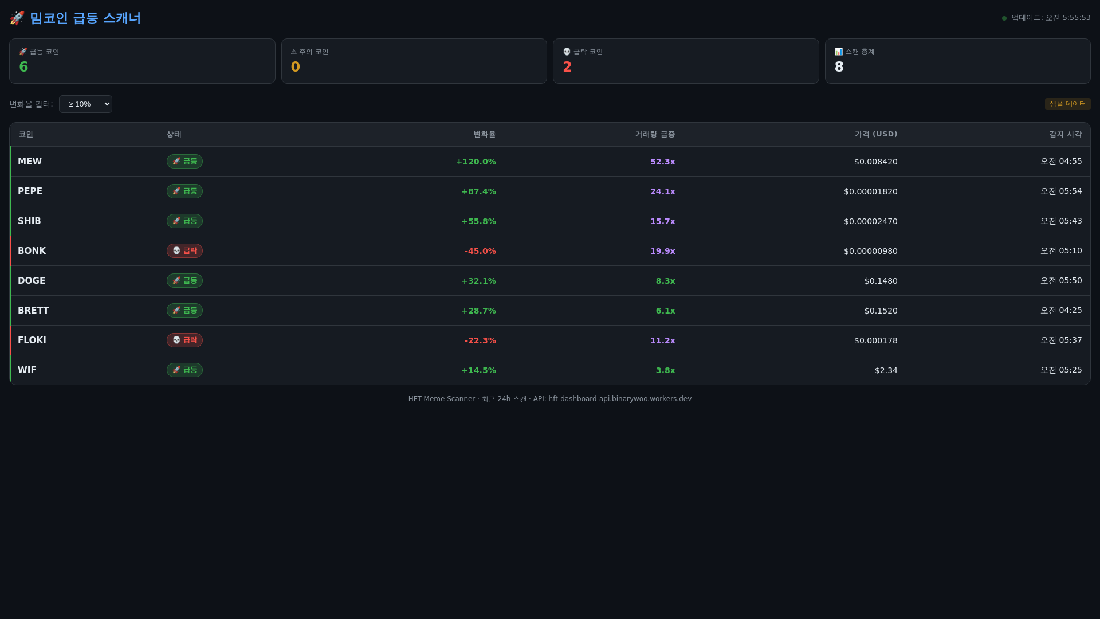Screen dimensions: 1100x619
Task: Click the 샘플 데이터 badge
Action: coord(1067,104)
